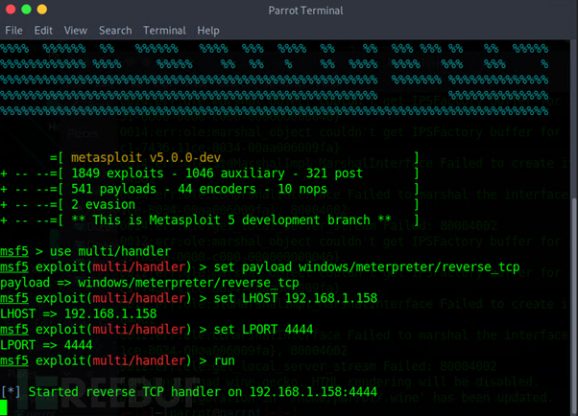Screen dimensions: 578x416
Task: Click 'This is Metasploit 5 development branch' line
Action: (x=231, y=220)
